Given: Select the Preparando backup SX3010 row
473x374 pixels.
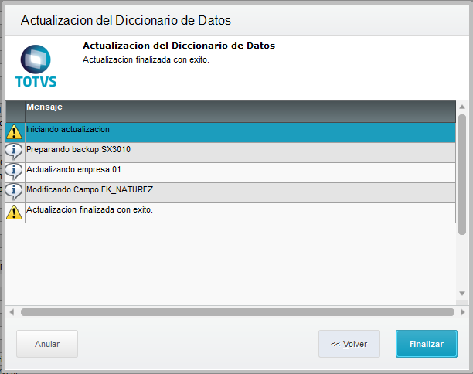Looking at the screenshot, I should (230, 152).
